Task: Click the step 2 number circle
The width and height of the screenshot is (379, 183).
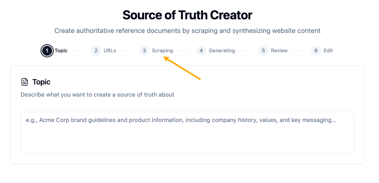Action: [x=96, y=51]
